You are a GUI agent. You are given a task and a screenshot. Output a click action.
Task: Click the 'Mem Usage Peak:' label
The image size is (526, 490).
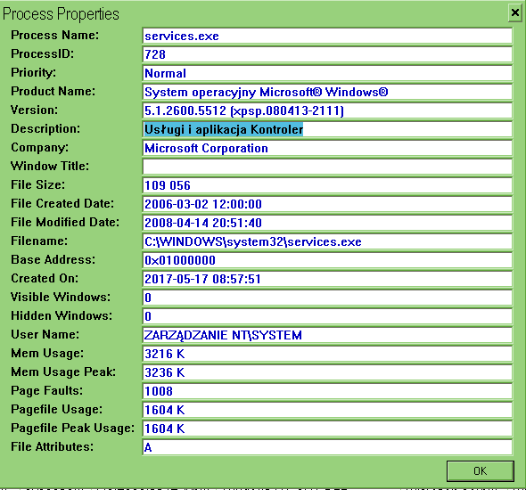pos(63,372)
